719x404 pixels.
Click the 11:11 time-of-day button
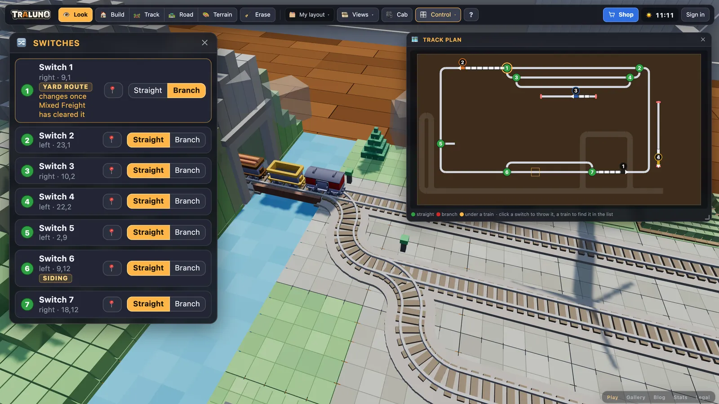[660, 15]
